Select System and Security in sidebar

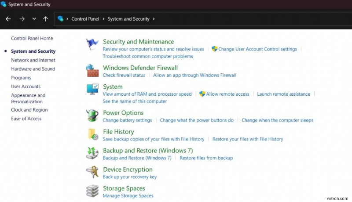tap(33, 51)
